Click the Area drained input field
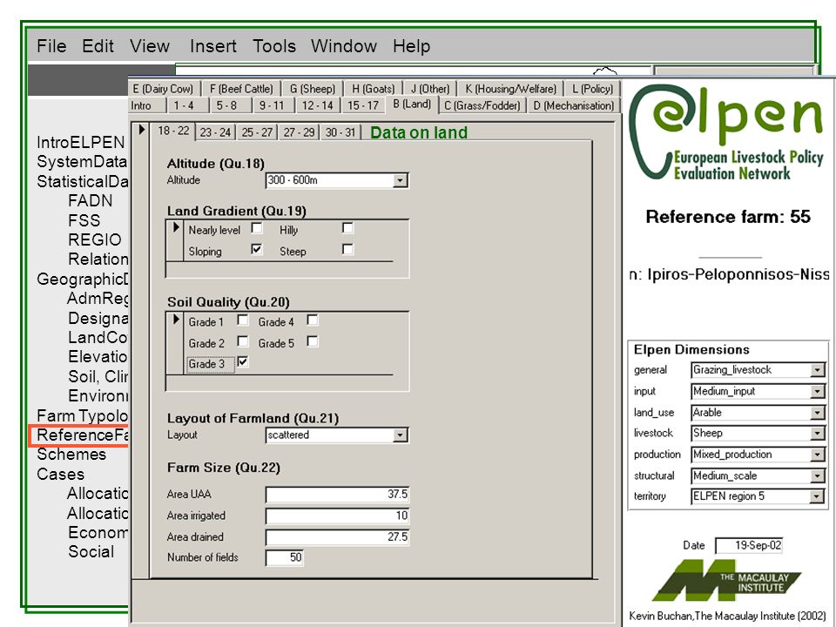The height and width of the screenshot is (627, 836). point(337,537)
